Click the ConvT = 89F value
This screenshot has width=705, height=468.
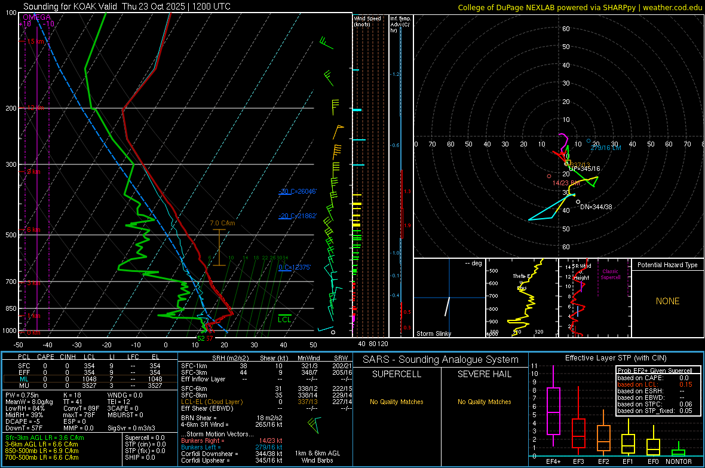(81, 408)
